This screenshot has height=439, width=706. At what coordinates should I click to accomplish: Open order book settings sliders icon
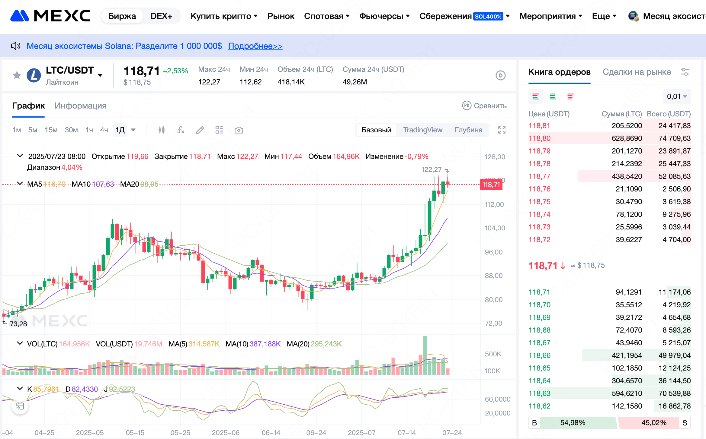click(x=685, y=72)
